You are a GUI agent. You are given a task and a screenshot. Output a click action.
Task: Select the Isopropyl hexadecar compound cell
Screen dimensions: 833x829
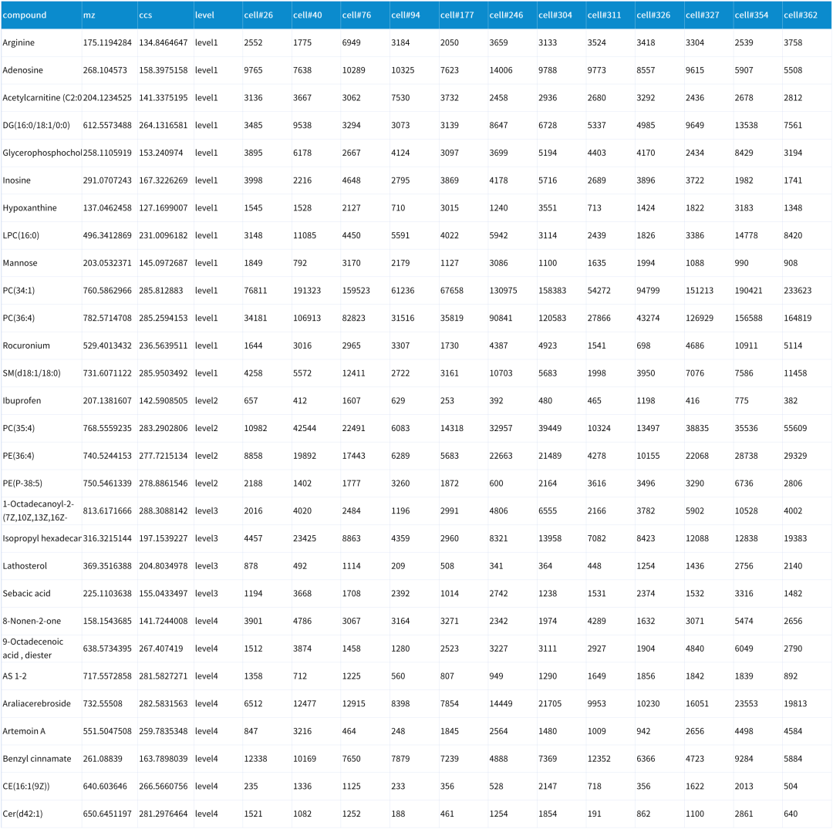point(42,538)
